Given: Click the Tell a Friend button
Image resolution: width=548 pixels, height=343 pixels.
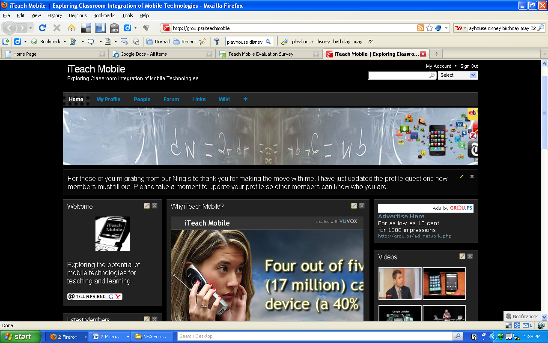Looking at the screenshot, I should (x=95, y=296).
